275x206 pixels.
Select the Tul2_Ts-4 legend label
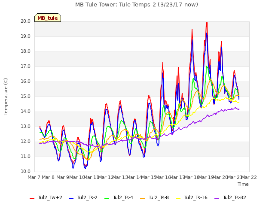pyautogui.click(x=123, y=197)
